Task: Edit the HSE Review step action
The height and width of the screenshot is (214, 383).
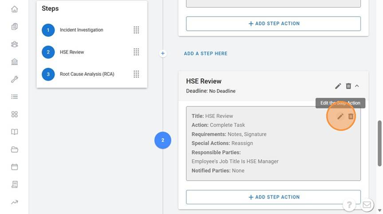Action: pyautogui.click(x=340, y=116)
